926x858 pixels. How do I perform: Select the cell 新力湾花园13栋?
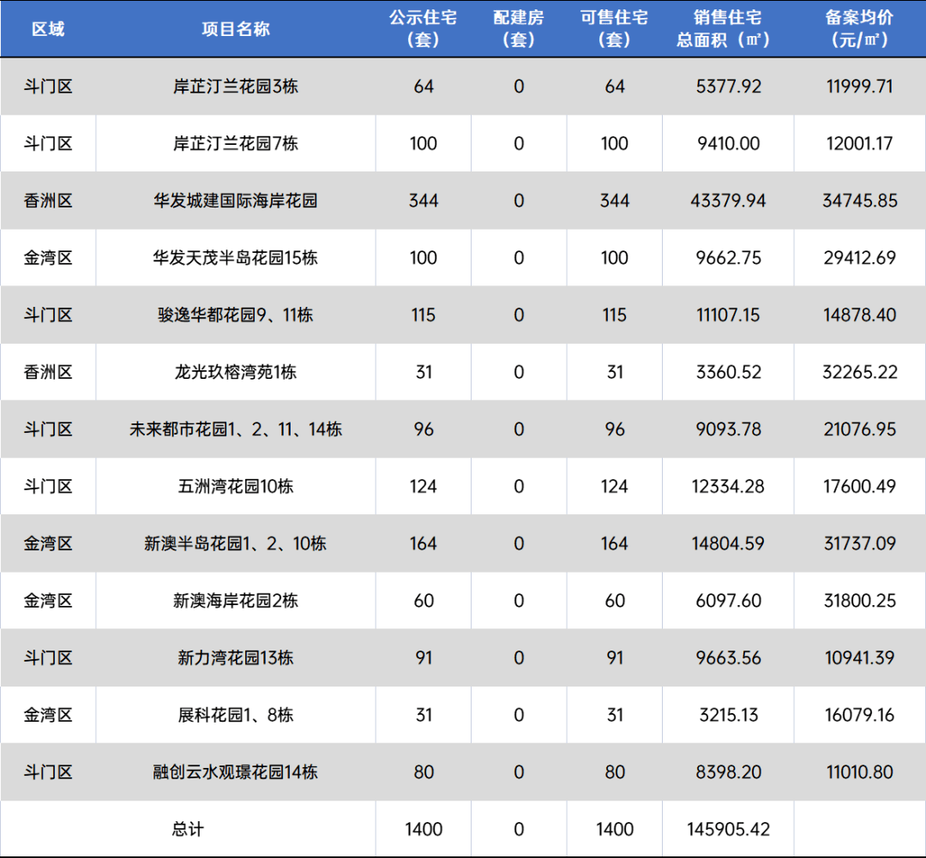(236, 657)
